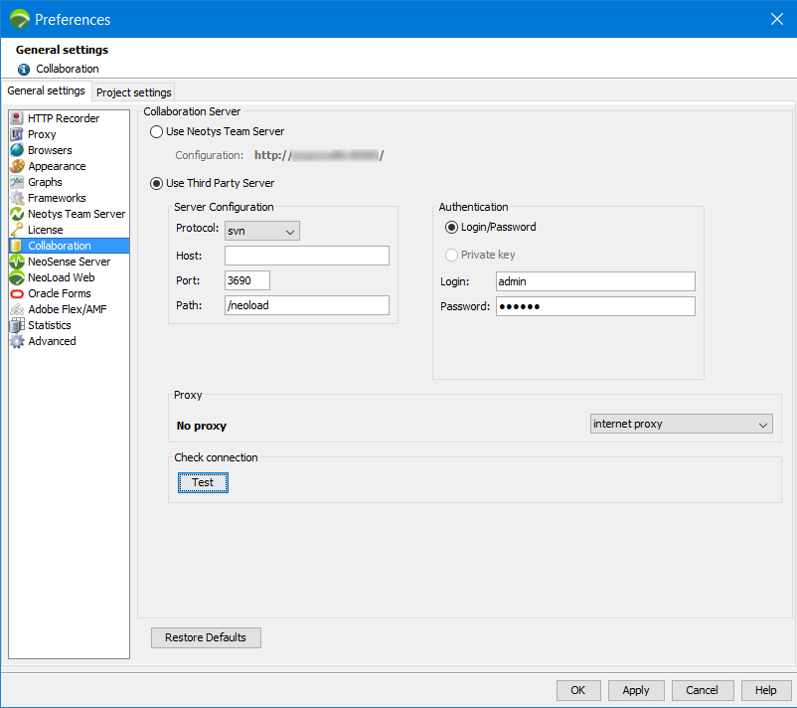Screen dimensions: 797x708
Task: Click the License key icon
Action: [17, 230]
